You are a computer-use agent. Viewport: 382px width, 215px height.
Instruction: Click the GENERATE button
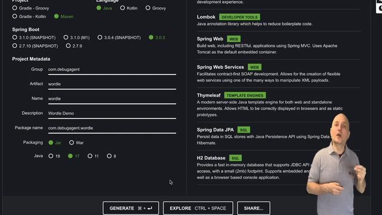tap(131, 208)
